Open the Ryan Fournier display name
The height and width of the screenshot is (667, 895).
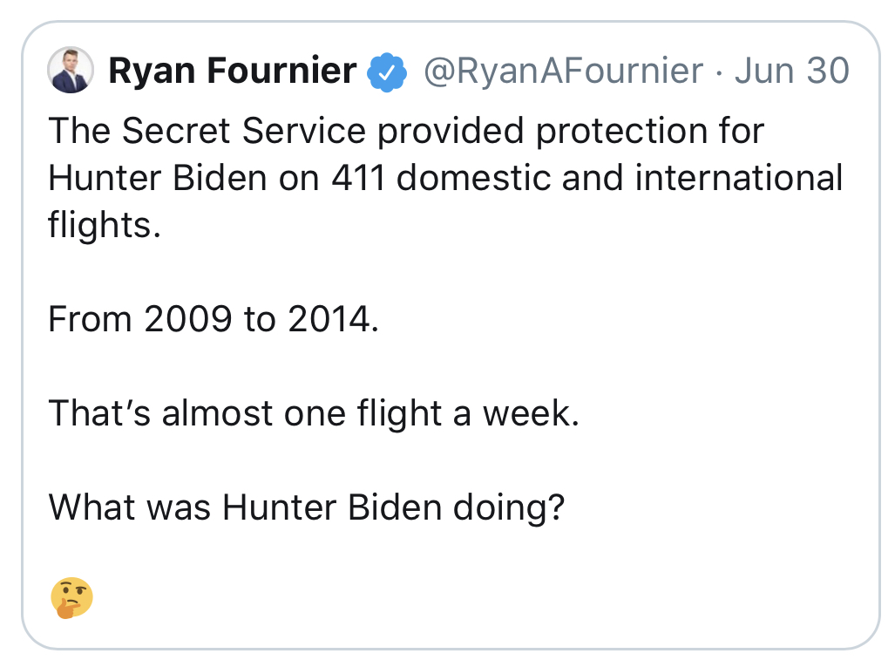coord(233,71)
